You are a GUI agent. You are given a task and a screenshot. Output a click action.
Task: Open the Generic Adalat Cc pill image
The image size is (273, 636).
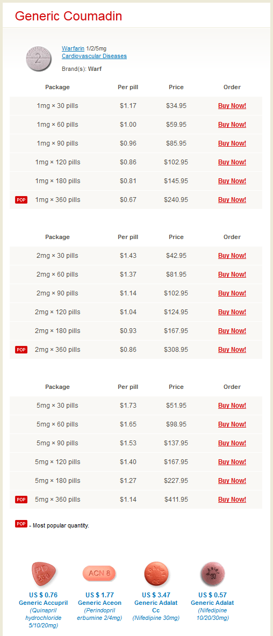pos(156,573)
